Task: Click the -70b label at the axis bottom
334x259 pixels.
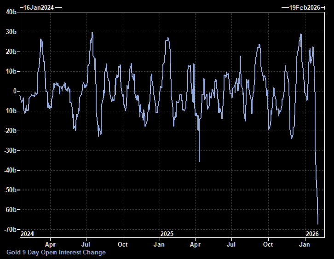Action: tap(10, 230)
